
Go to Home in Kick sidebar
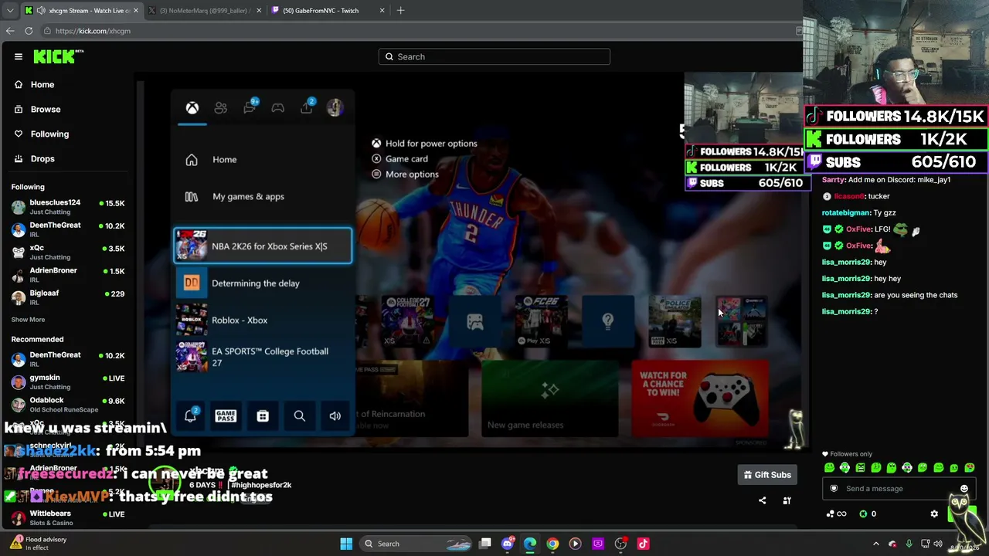(x=42, y=84)
